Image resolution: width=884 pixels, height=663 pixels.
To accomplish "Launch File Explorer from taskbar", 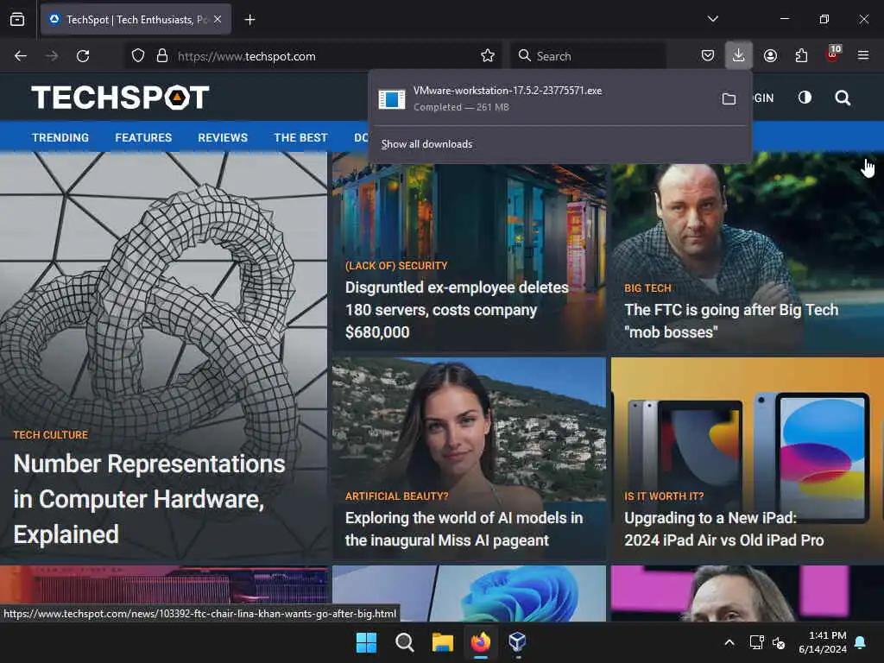I will (x=443, y=642).
